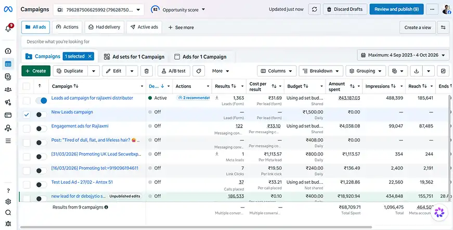Expand the Columns dropdown
The image size is (453, 230).
(x=277, y=71)
